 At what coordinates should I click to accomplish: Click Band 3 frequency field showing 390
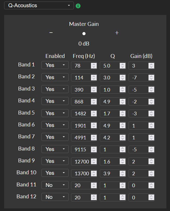81,90
